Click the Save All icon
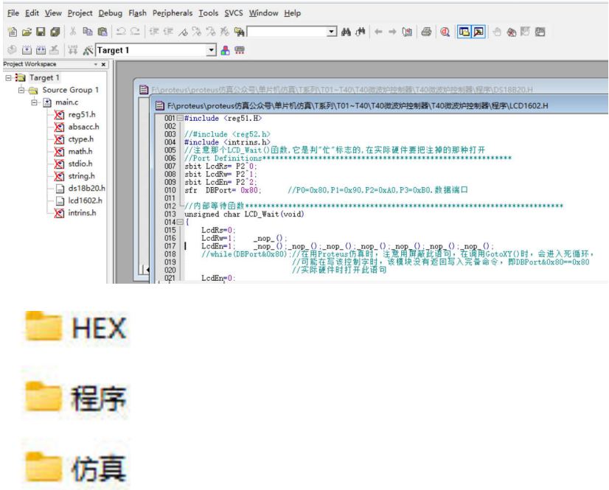Viewport: 609px width, 490px height. (55, 32)
